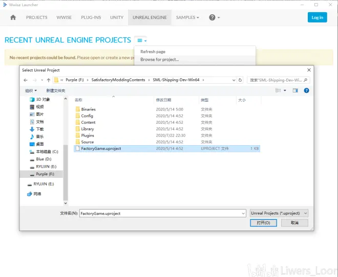Image resolution: width=338 pixels, height=277 pixels.
Task: Choose Browse for project menu entry
Action: 195,59
